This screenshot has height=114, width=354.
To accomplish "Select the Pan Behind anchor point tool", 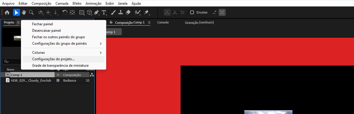I will [72, 13].
